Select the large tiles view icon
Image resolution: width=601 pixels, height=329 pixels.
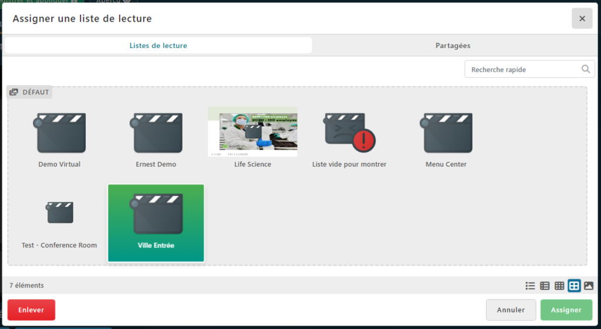[x=574, y=286]
